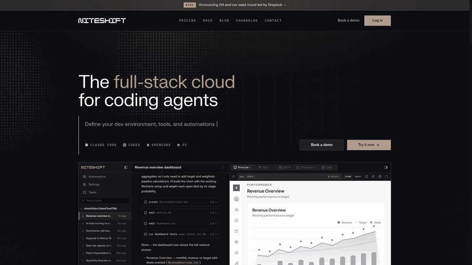
Task: Click the home icon in preview sidebar
Action: click(x=236, y=199)
